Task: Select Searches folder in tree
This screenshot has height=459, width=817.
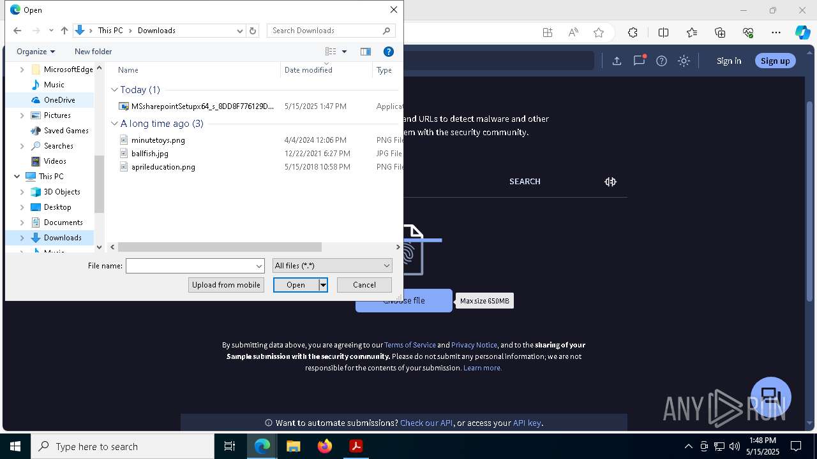Action: pos(58,146)
